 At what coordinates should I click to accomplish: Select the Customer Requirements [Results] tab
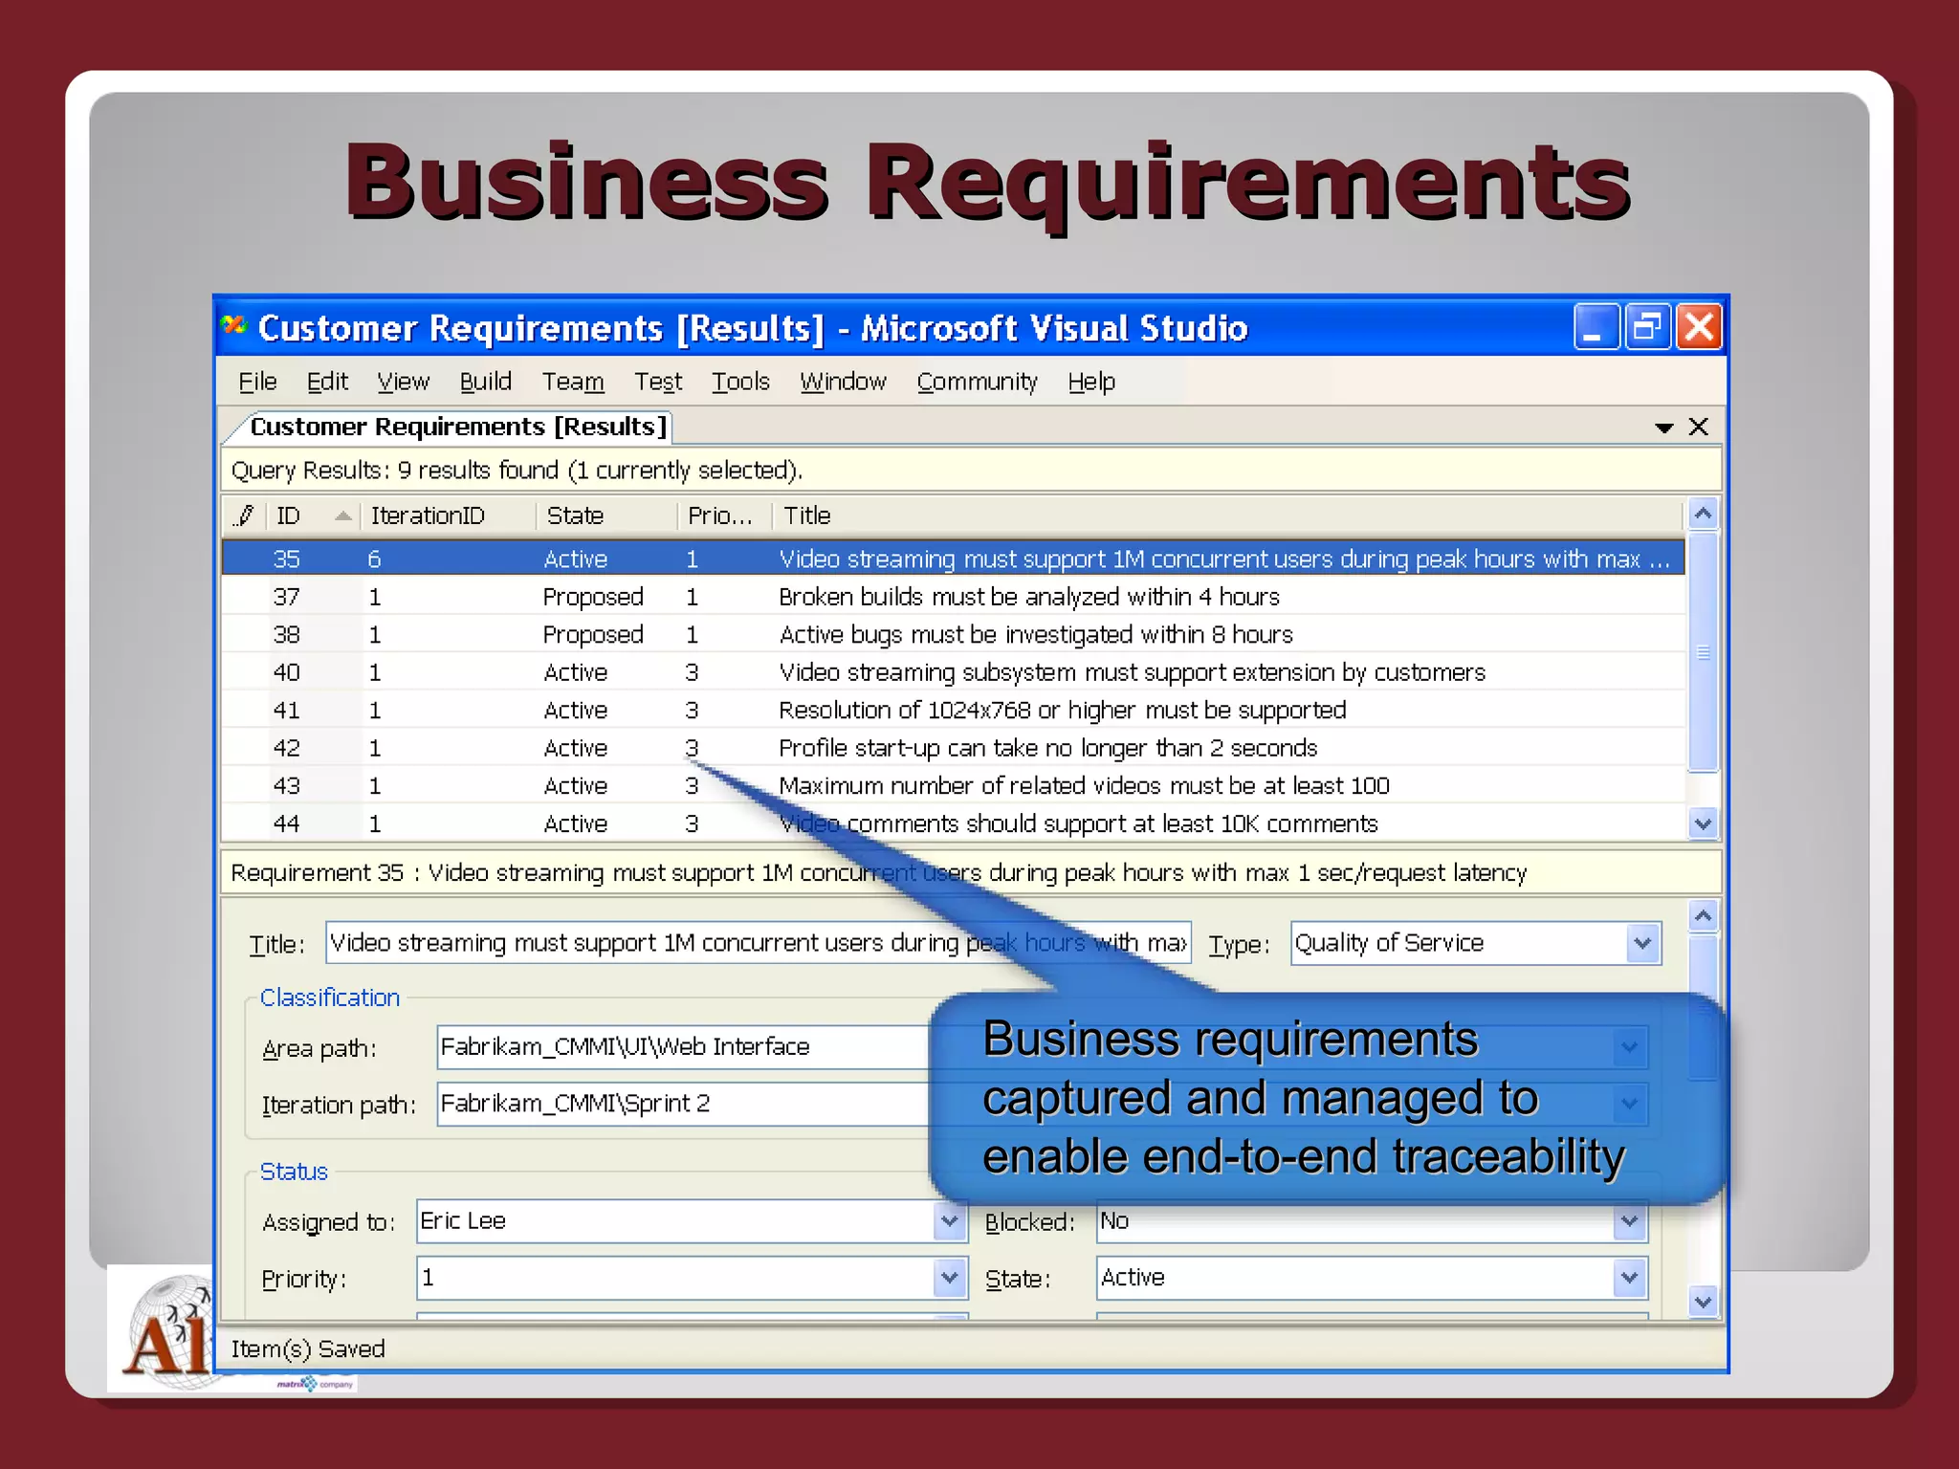tap(457, 427)
